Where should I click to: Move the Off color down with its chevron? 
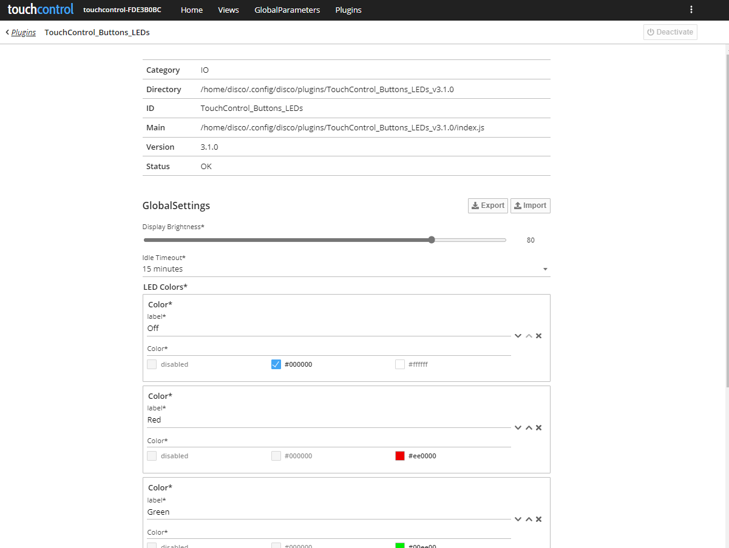[x=518, y=335]
